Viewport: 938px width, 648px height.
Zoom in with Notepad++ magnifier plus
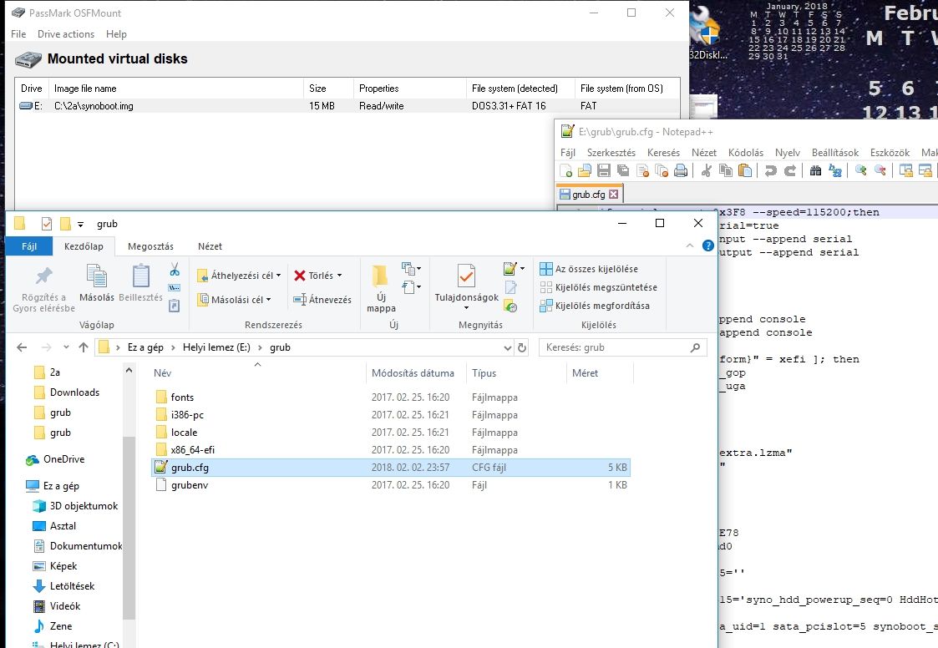tap(861, 170)
